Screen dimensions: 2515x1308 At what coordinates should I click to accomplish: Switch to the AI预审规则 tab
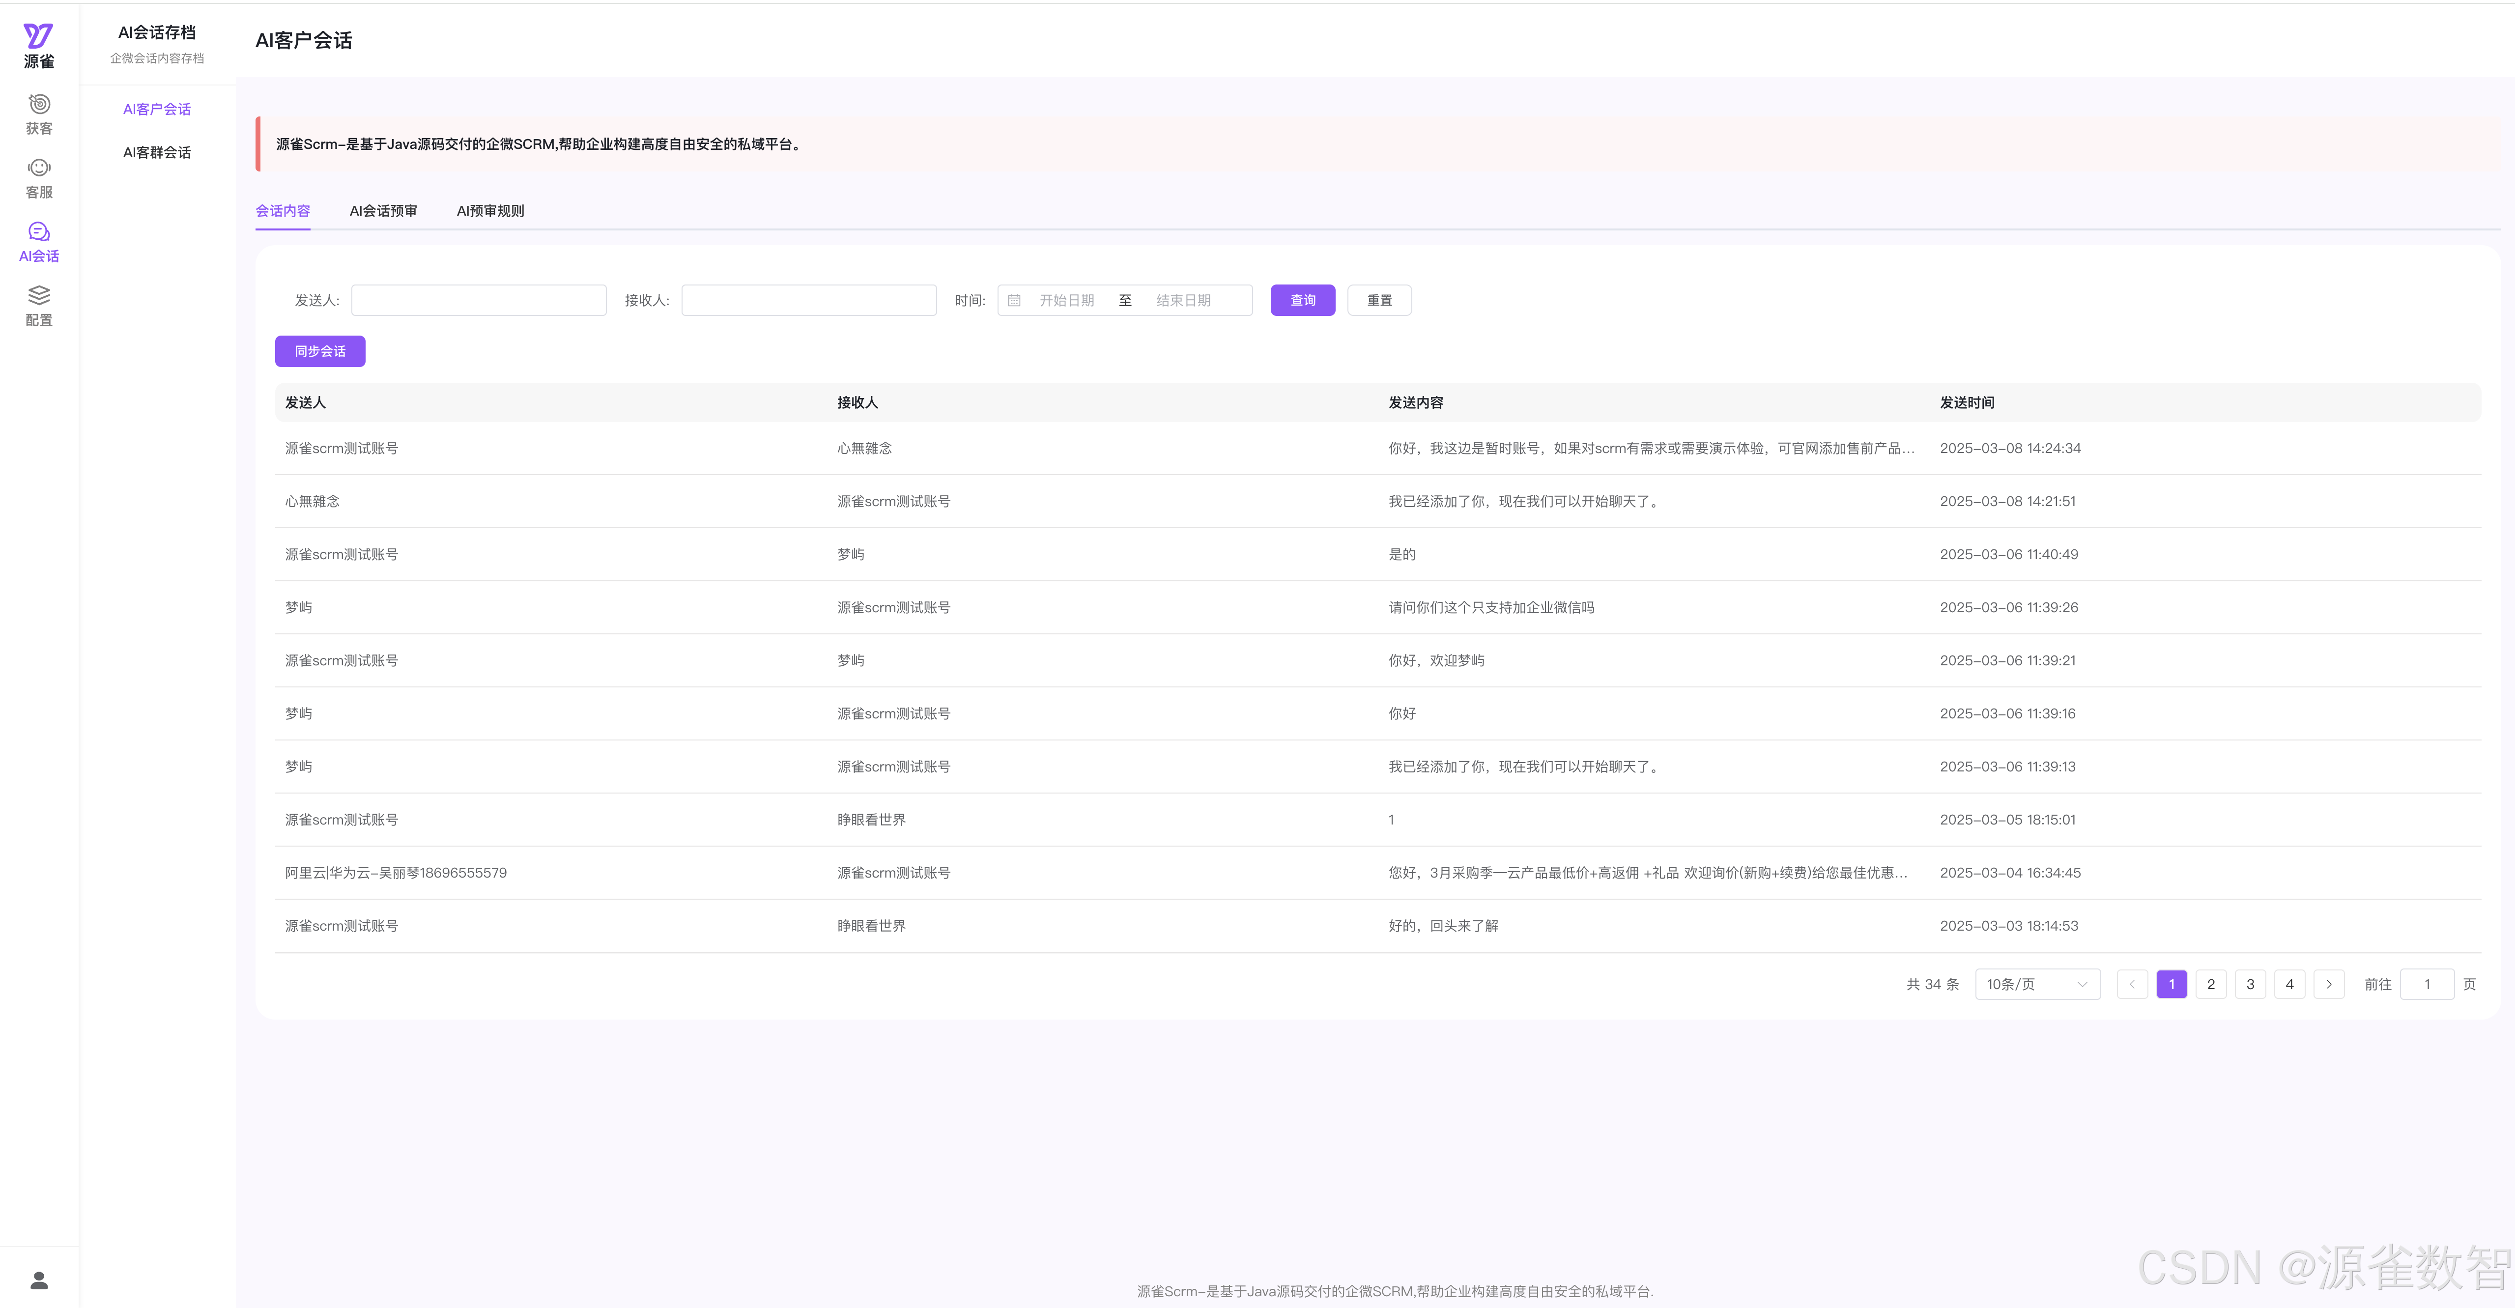[490, 211]
